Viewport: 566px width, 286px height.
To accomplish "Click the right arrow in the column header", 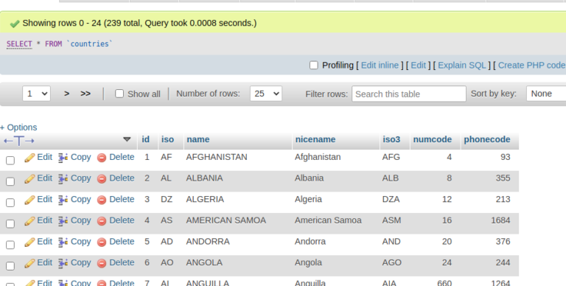I will pyautogui.click(x=29, y=141).
